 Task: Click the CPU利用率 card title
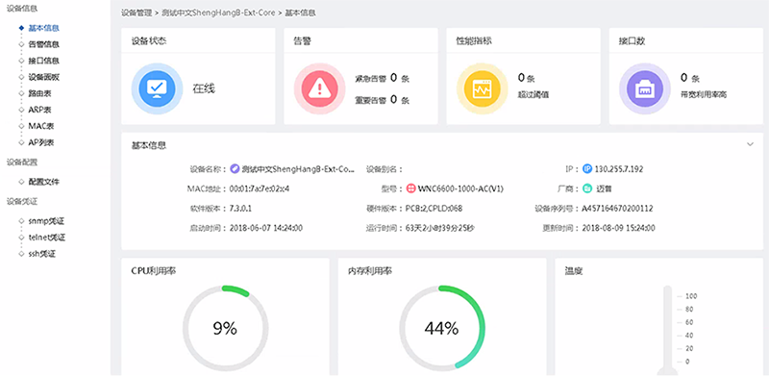(154, 271)
